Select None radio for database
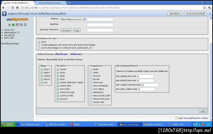The height and width of the screenshot is (134, 213). pyautogui.click(x=39, y=42)
